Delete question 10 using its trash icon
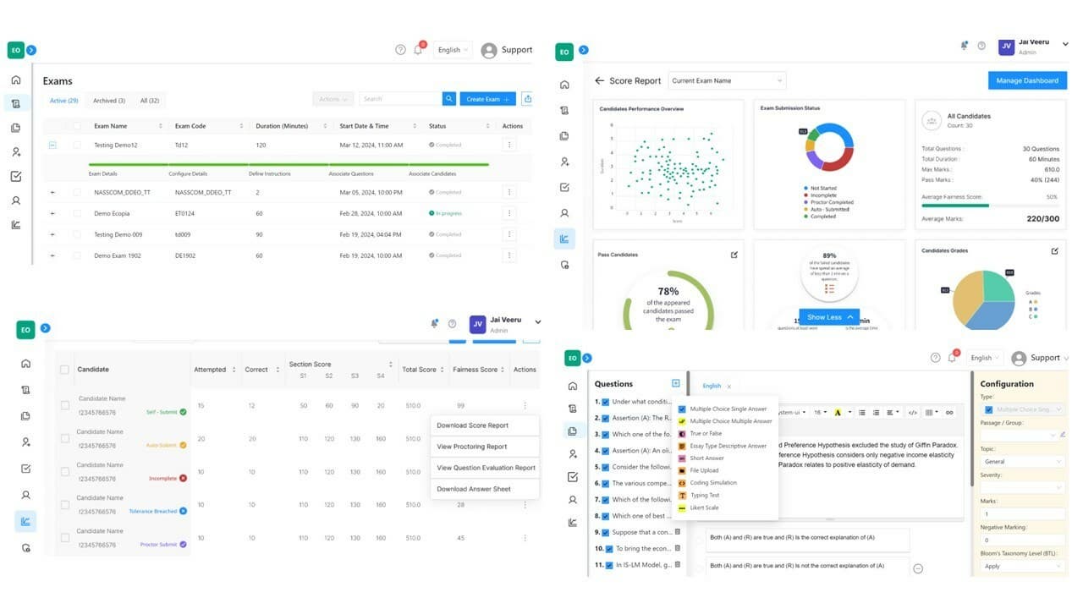This screenshot has width=1083, height=609. tap(678, 548)
